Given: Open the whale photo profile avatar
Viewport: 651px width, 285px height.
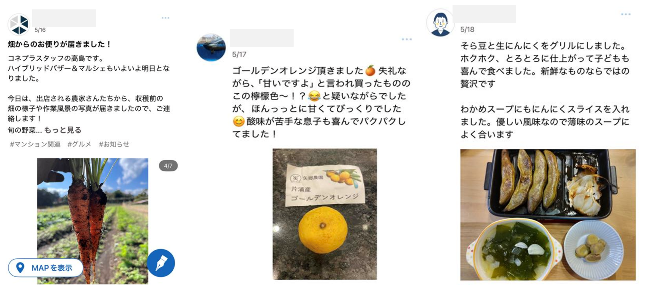Looking at the screenshot, I should (x=211, y=47).
